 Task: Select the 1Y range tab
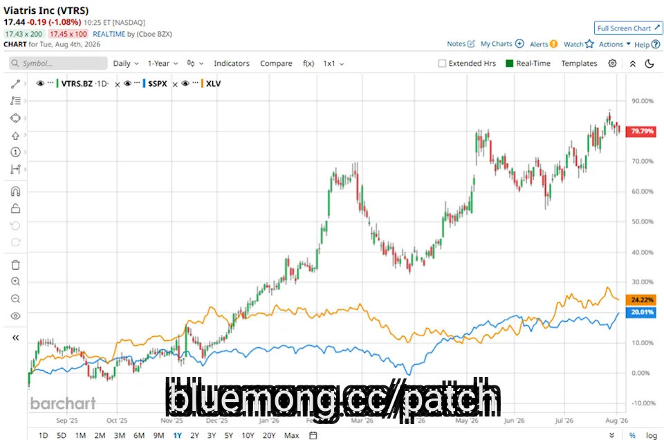(178, 435)
